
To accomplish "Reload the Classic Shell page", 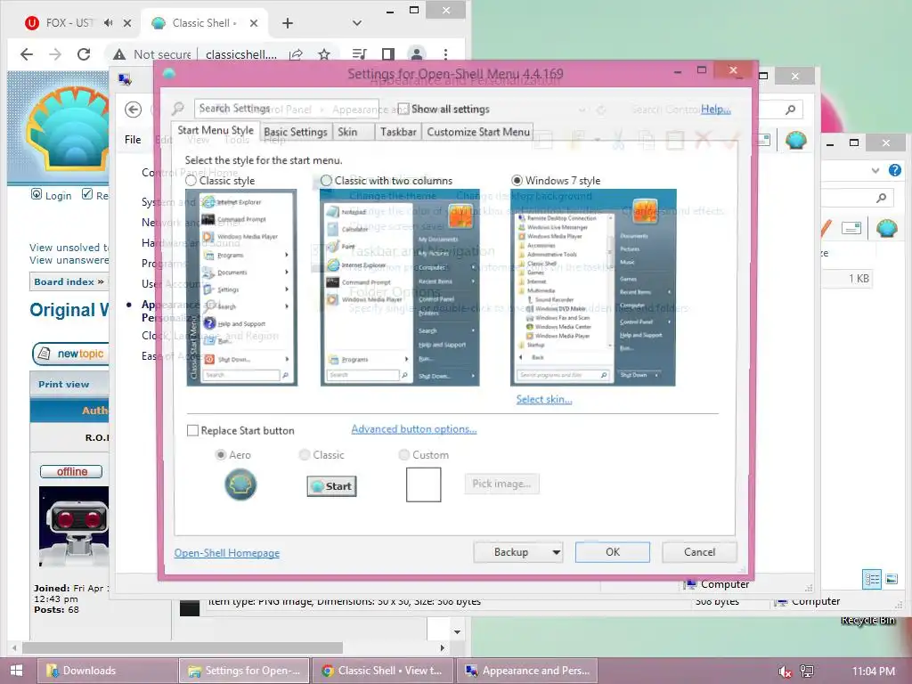I will tap(84, 54).
